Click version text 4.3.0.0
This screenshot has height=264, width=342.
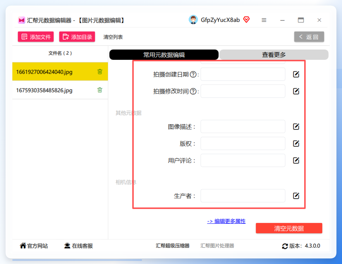coord(312,246)
